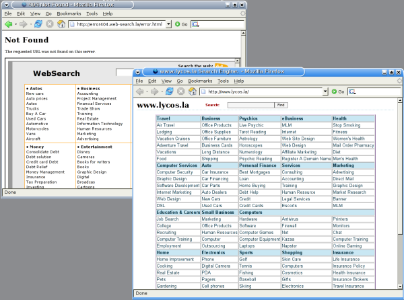Viewport: 404px width, 300px height.
Task: Reload page in lycos.la window
Action: coord(169,91)
